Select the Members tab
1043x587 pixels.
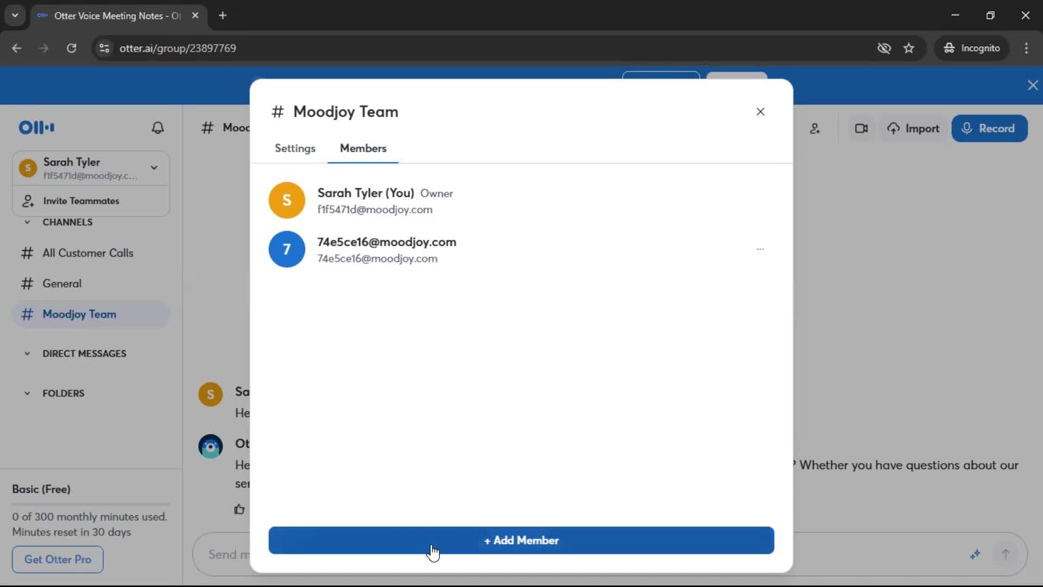[363, 148]
